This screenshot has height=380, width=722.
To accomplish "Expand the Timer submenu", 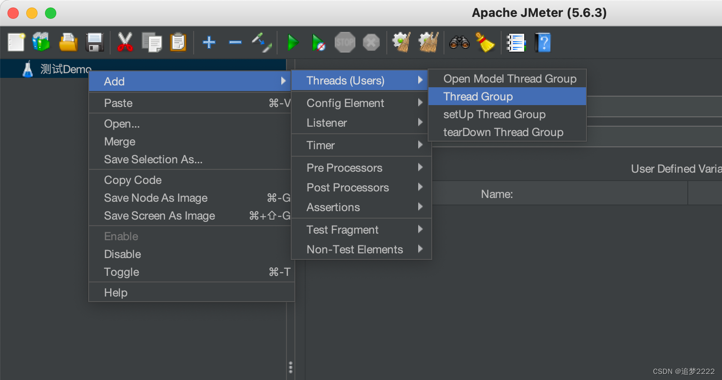I will click(361, 145).
